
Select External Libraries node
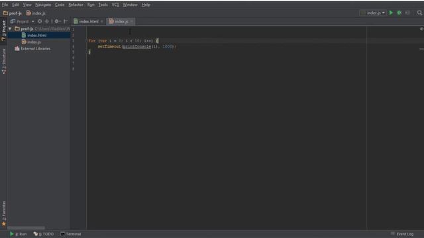[x=35, y=48]
